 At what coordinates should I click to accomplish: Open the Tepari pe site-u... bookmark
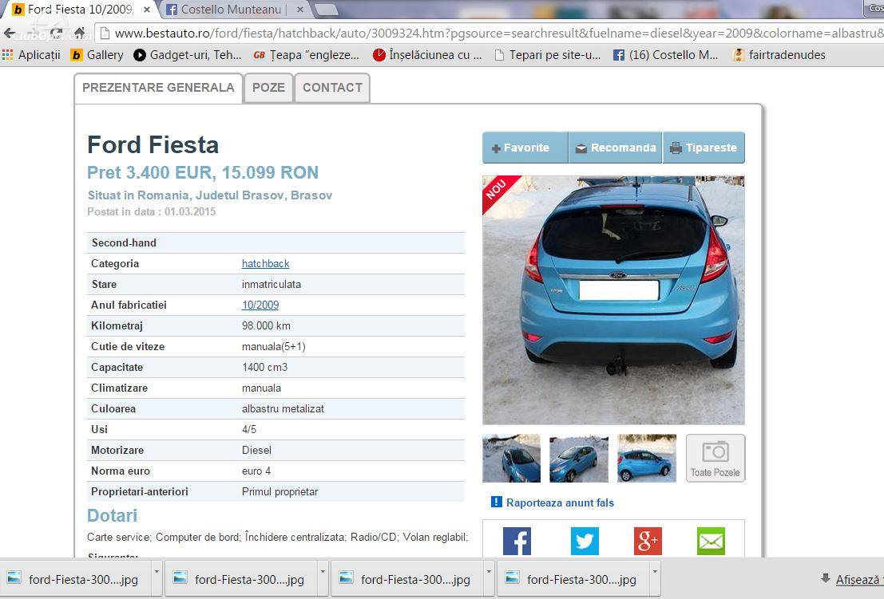coord(547,54)
